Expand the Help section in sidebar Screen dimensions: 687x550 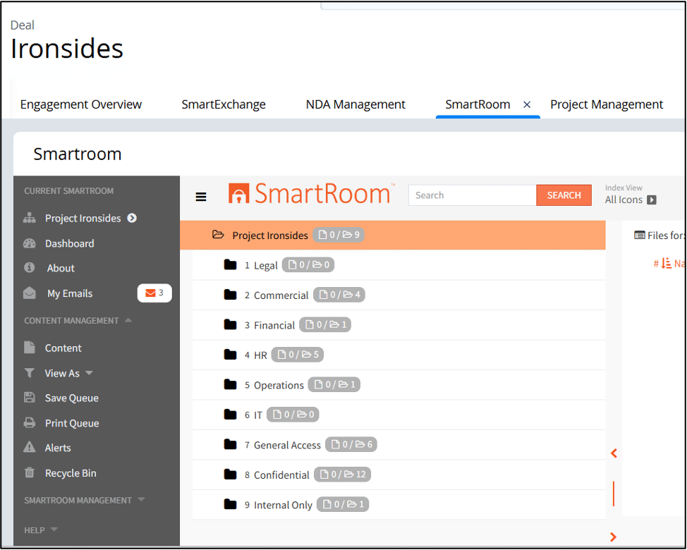tap(54, 530)
